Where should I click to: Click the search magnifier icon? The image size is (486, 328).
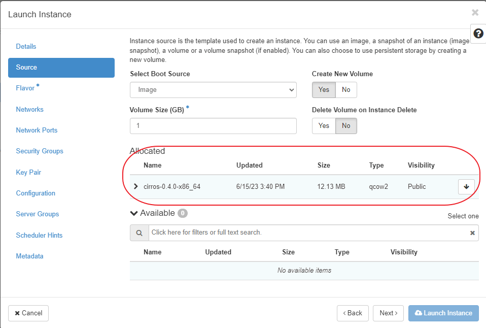[139, 233]
